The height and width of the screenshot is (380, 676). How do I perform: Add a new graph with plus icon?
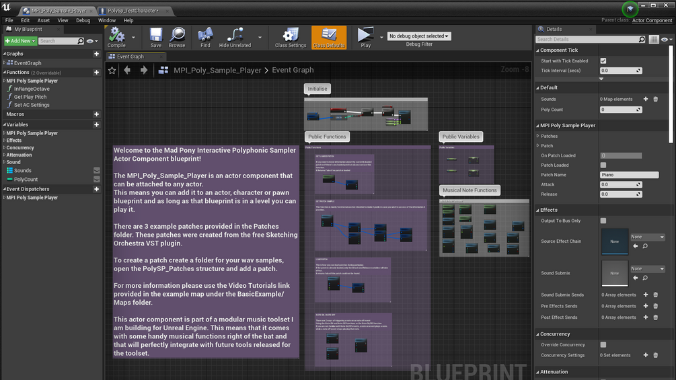[97, 54]
